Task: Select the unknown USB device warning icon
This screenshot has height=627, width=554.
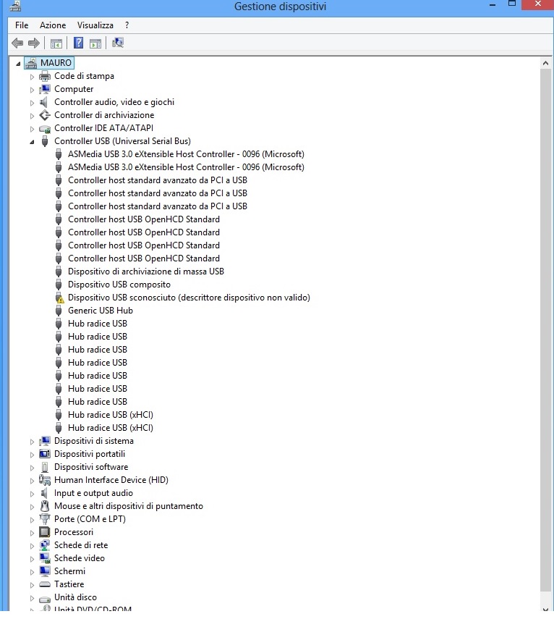Action: click(59, 298)
